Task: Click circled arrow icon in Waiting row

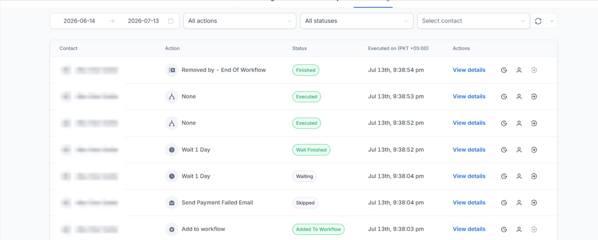Action: [x=534, y=176]
